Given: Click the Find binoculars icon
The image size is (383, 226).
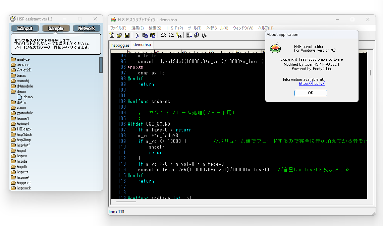Looking at the screenshot, I should click(179, 36).
